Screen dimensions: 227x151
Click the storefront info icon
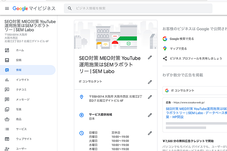point(7,70)
